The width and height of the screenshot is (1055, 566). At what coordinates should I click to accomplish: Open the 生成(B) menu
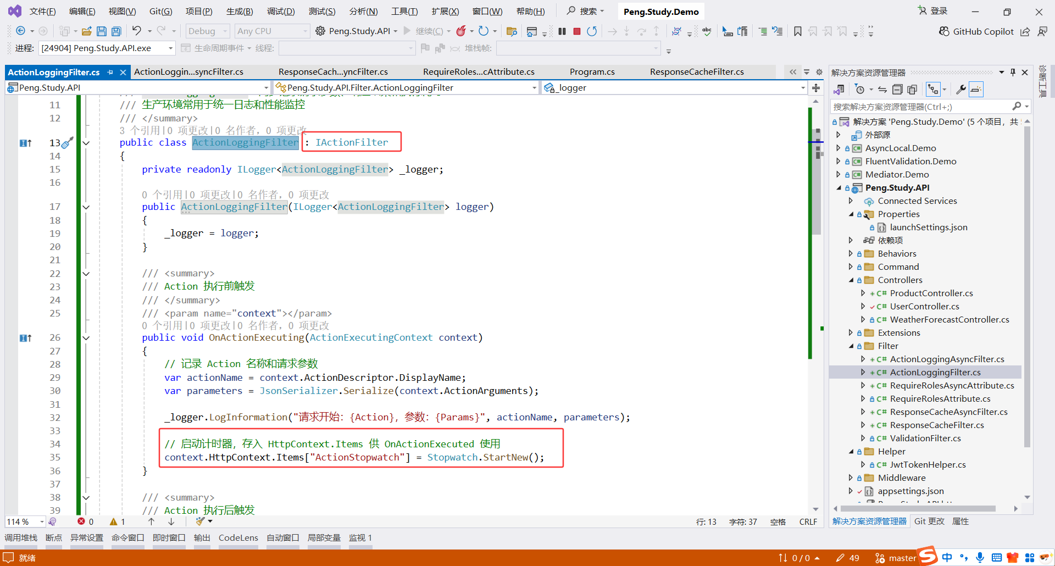pos(240,12)
